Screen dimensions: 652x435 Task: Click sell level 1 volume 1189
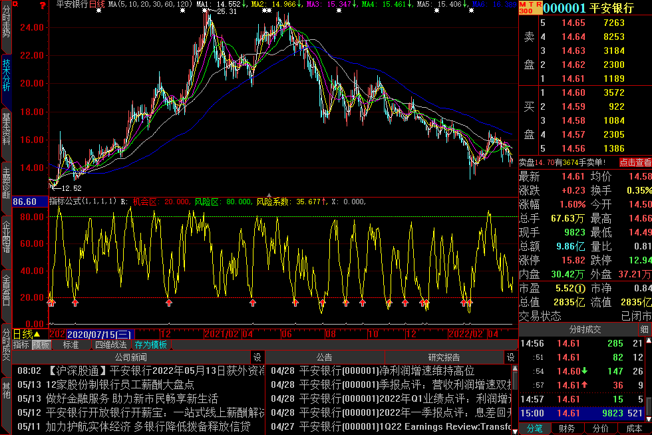click(613, 78)
